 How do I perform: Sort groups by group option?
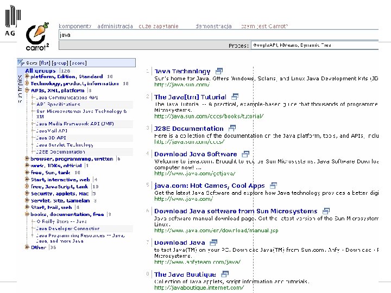(60, 63)
